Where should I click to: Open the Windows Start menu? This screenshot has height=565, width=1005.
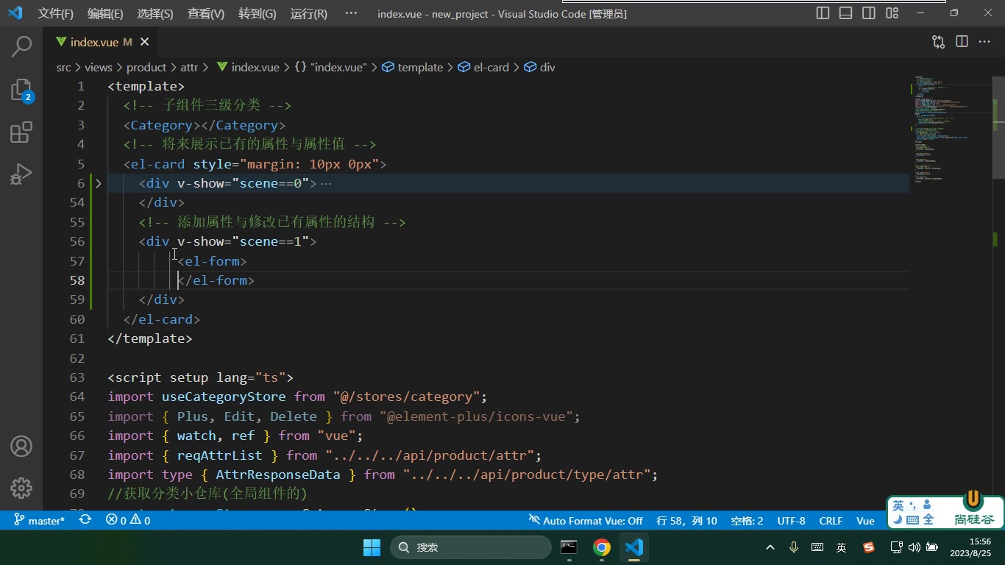(372, 547)
